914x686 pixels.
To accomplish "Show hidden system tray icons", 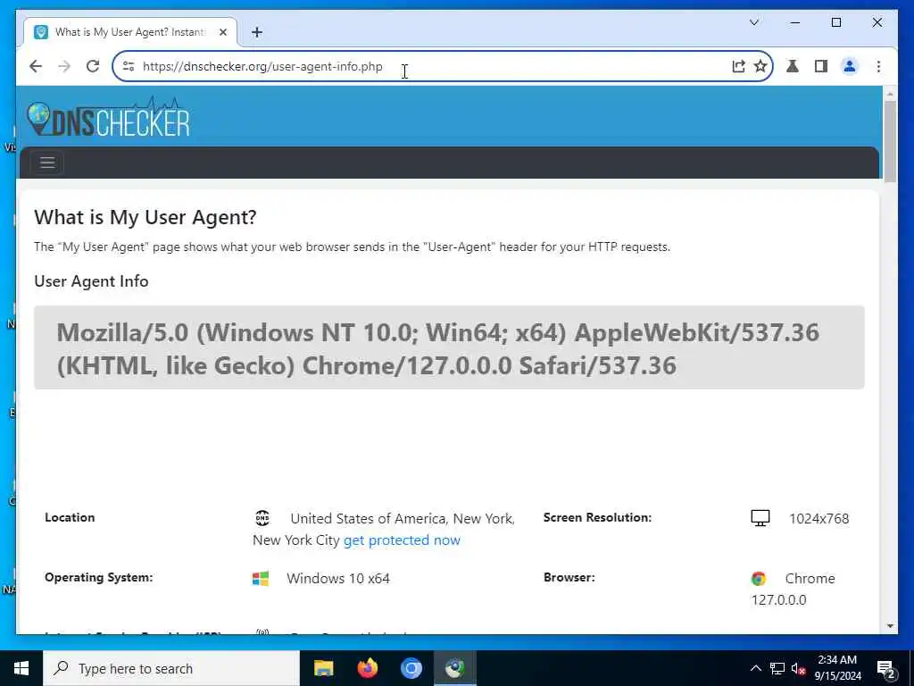I will [755, 668].
